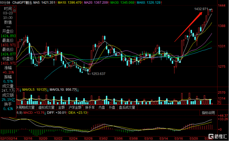
Task: Switch to the 虚拟成交量 tab
Action: point(46,107)
